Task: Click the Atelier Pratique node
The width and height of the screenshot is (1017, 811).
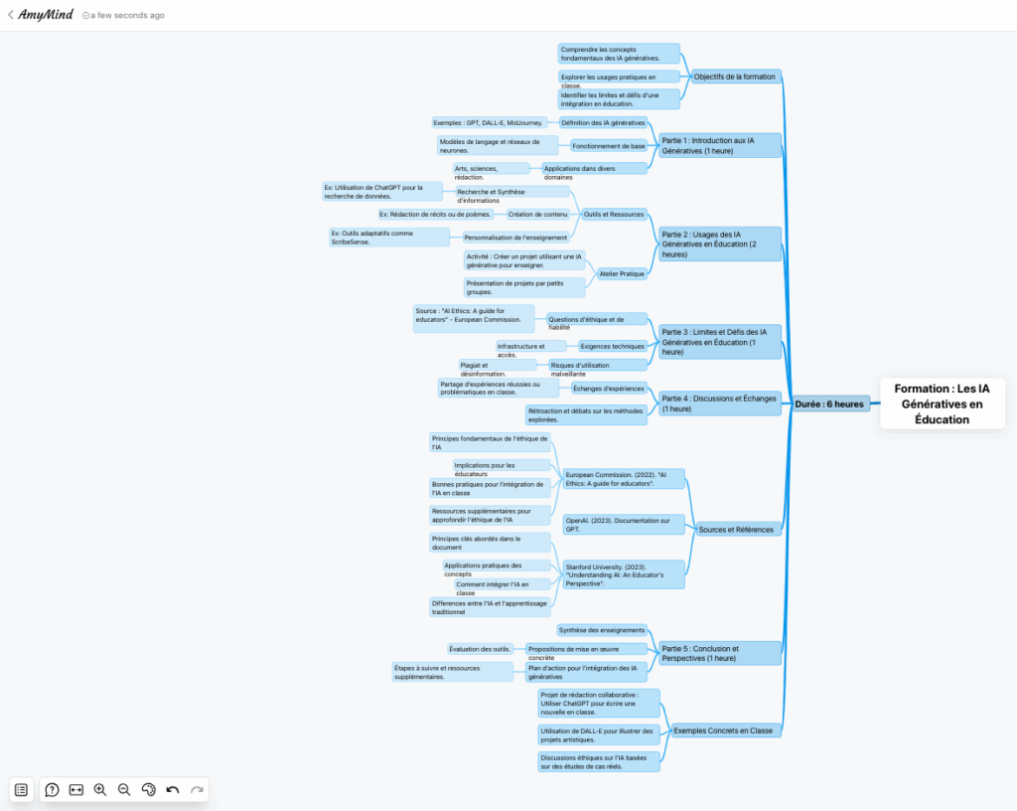Action: [622, 273]
